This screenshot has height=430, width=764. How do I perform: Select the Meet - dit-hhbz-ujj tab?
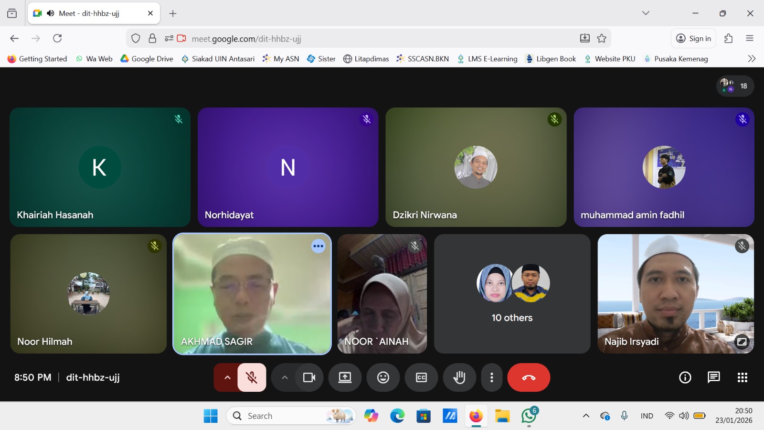94,13
